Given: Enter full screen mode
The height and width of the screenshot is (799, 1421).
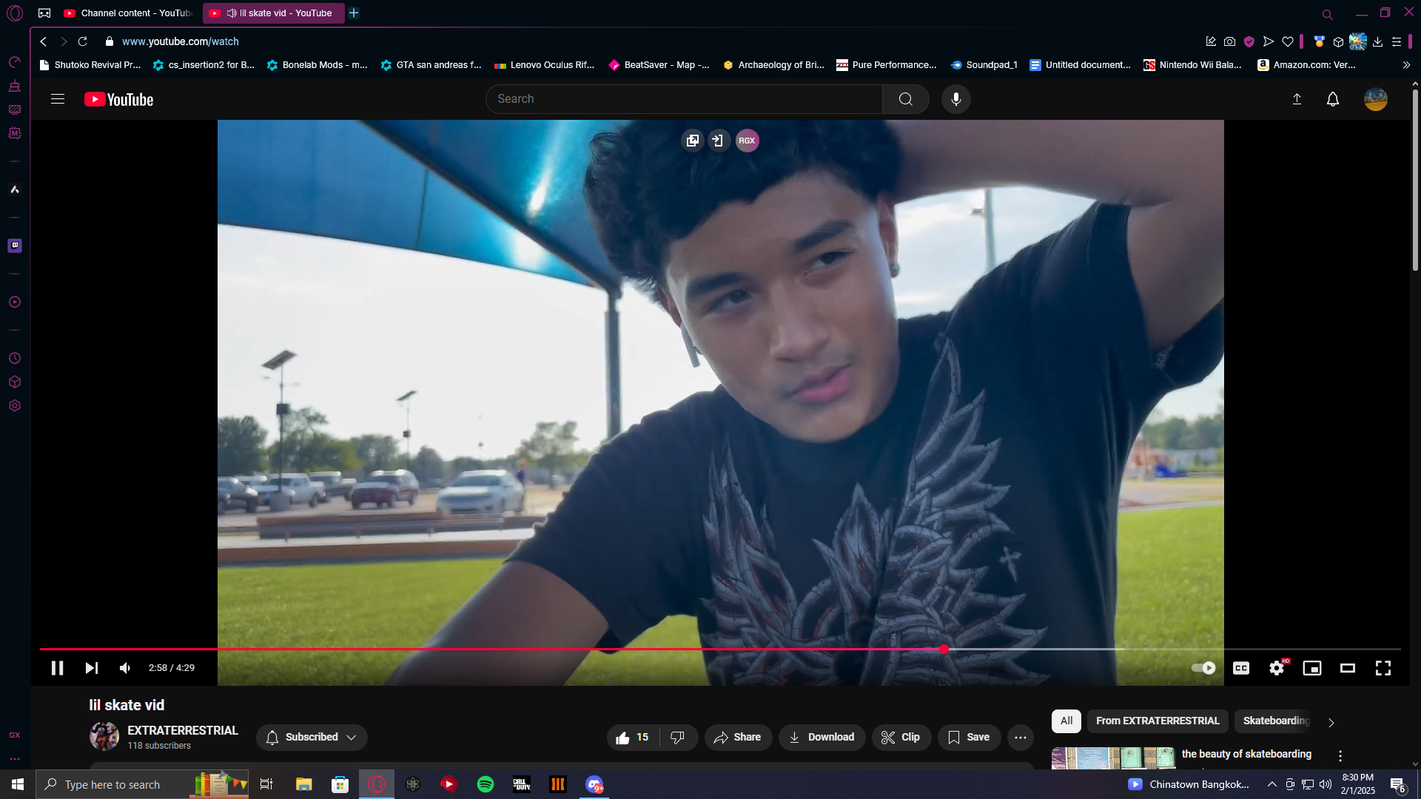Looking at the screenshot, I should (x=1383, y=668).
